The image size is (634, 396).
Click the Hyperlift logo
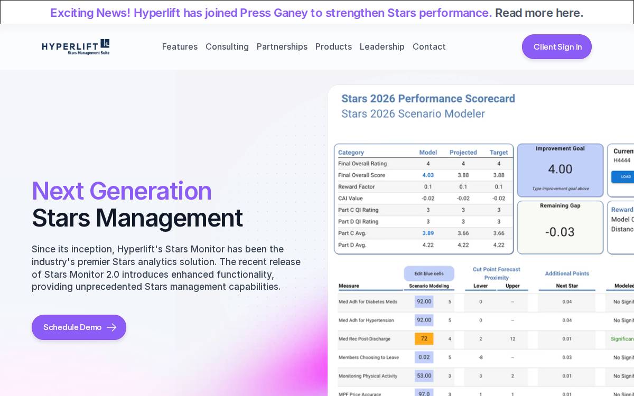click(76, 46)
